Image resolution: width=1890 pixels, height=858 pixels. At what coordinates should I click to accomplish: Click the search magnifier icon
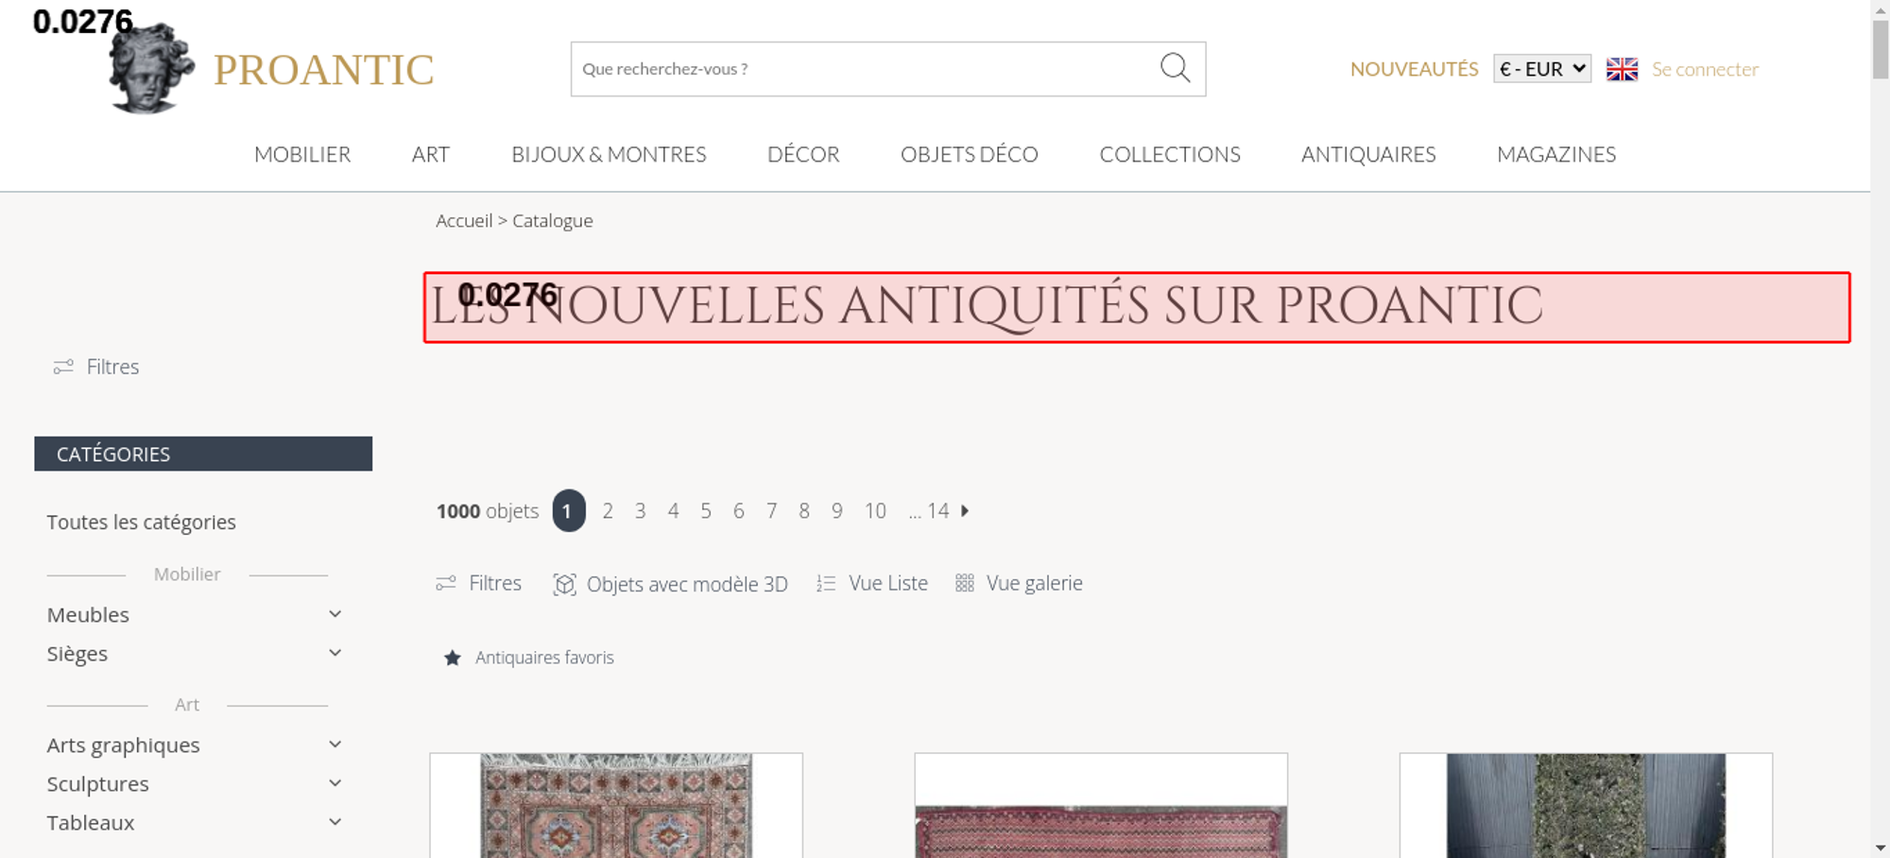coord(1175,68)
